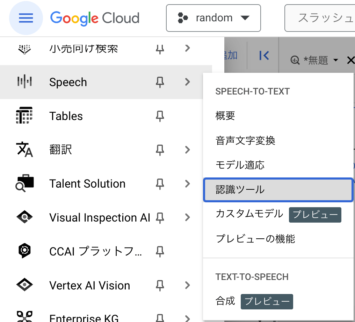
Task: Expand the Speech submenu chevron
Action: coord(187,82)
